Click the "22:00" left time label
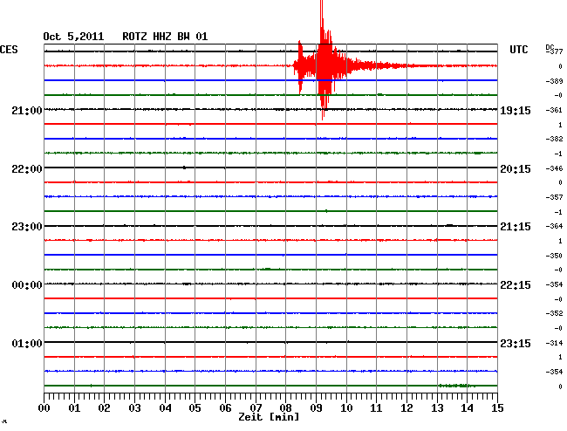This screenshot has width=567, height=431. click(x=27, y=169)
